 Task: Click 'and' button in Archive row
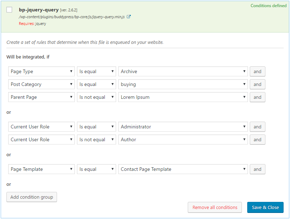click(x=258, y=71)
